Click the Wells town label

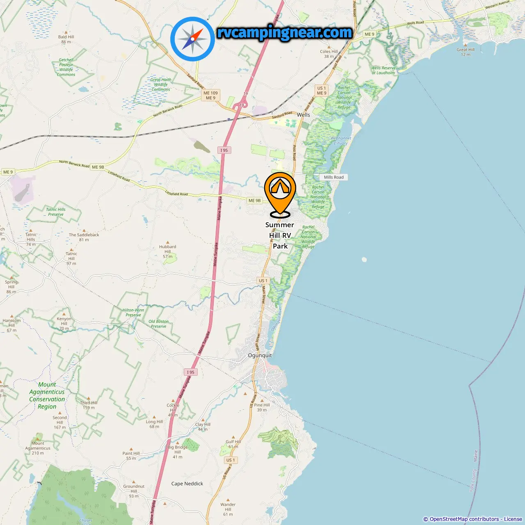[x=304, y=115]
